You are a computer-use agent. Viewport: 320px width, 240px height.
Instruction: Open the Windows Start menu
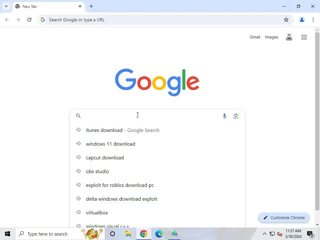pyautogui.click(x=7, y=234)
